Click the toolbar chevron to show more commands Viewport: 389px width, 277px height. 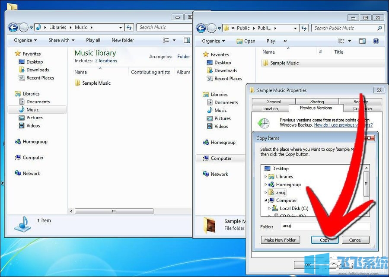coord(285,41)
